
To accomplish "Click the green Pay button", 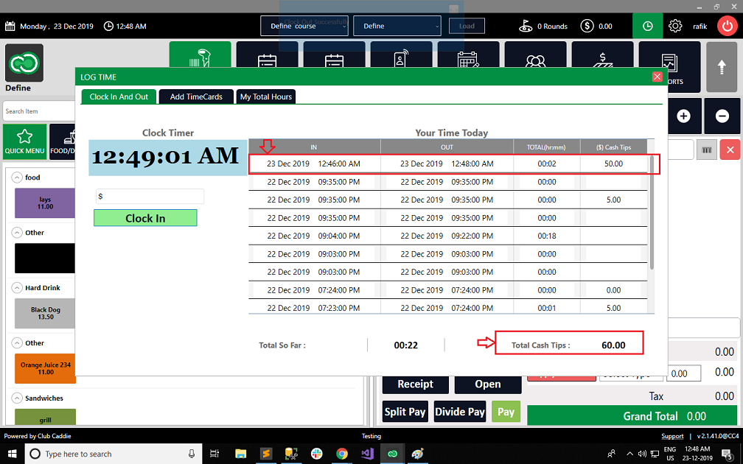I will tap(506, 412).
